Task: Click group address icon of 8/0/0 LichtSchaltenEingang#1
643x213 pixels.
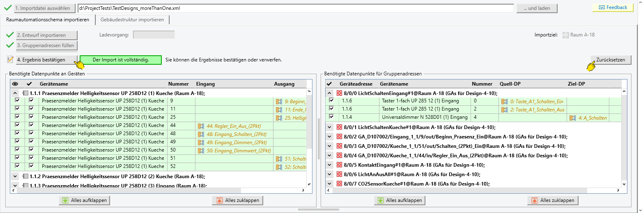Action: (339, 93)
